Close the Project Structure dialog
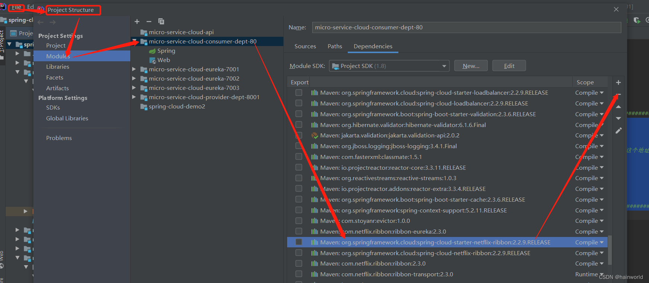The height and width of the screenshot is (283, 649). click(616, 9)
